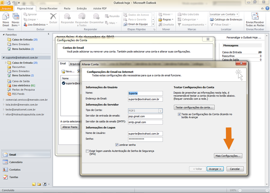Click the zoom slider in the status bar
The width and height of the screenshot is (270, 193).
tap(254, 190)
